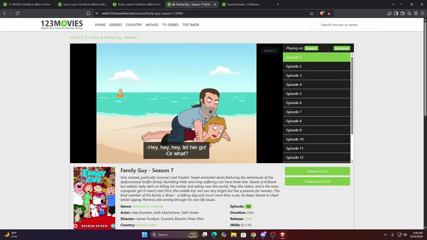Open the TOP IMDB page
Viewport: 427px width, 240px height.
[190, 25]
